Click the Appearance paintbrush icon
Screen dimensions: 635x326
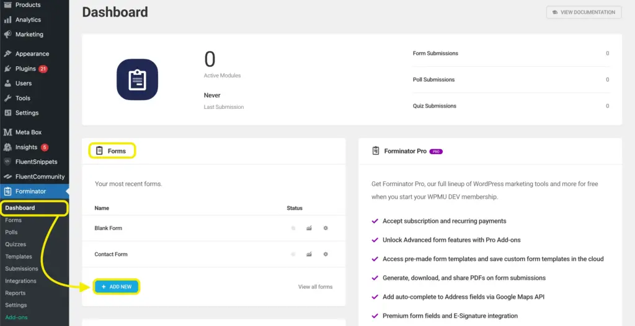coord(8,54)
